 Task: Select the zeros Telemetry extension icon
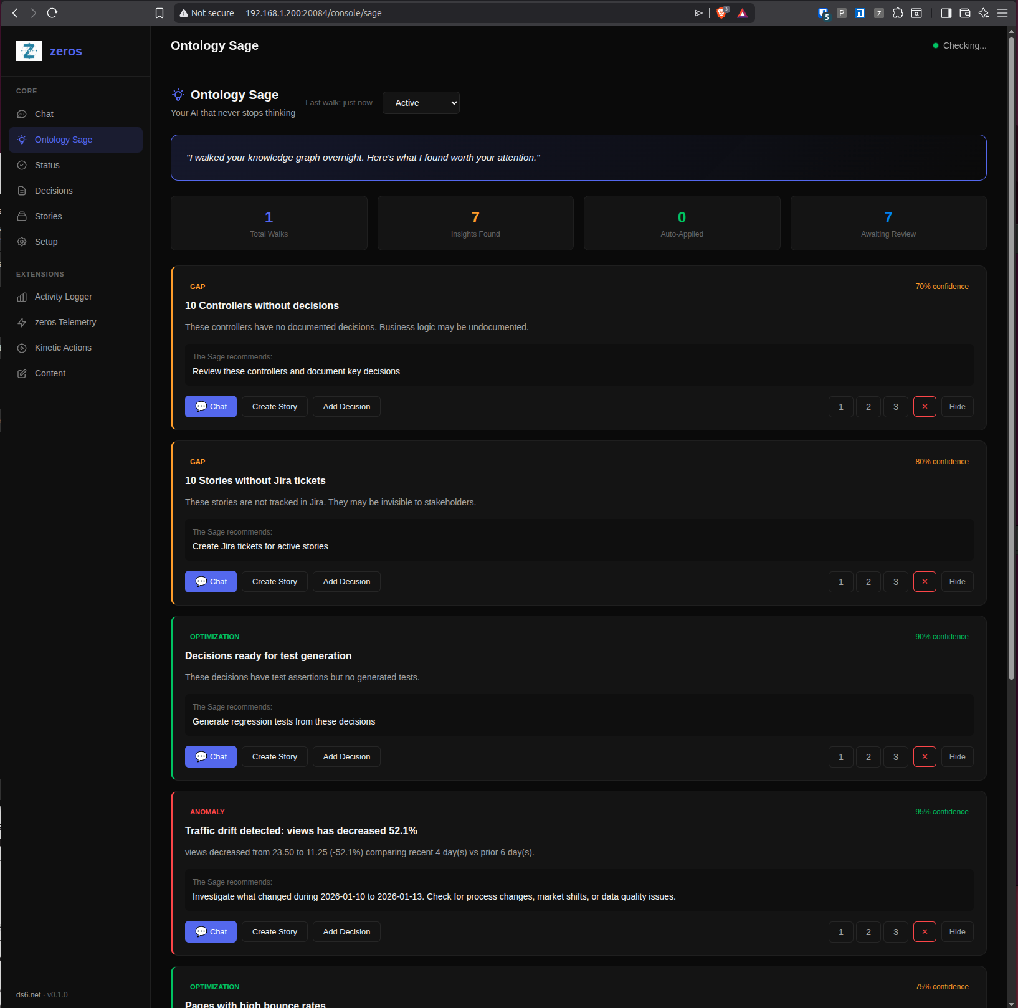(x=22, y=322)
